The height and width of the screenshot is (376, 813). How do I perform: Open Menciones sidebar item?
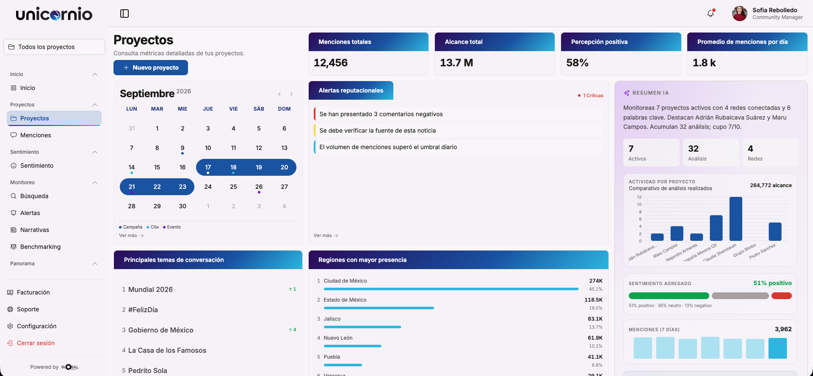click(x=54, y=135)
